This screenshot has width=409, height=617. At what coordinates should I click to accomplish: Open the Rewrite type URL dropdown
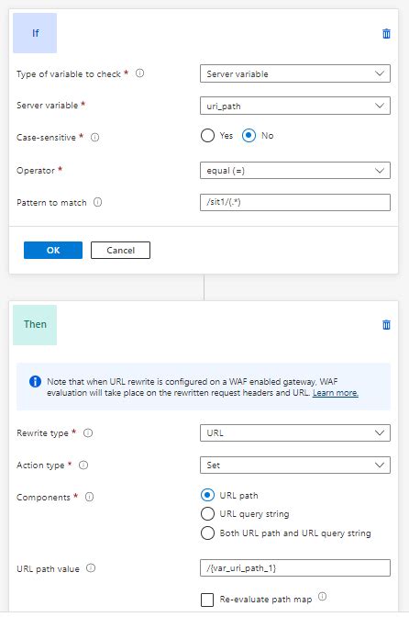point(295,432)
